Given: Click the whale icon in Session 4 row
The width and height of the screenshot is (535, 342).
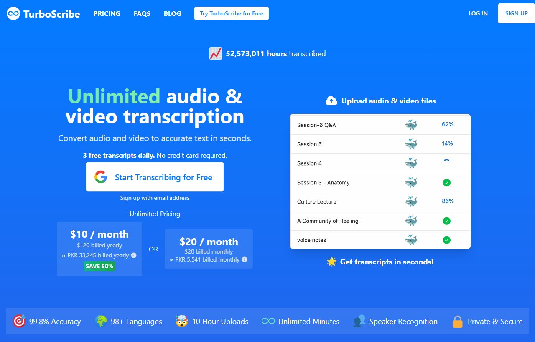Looking at the screenshot, I should [411, 163].
